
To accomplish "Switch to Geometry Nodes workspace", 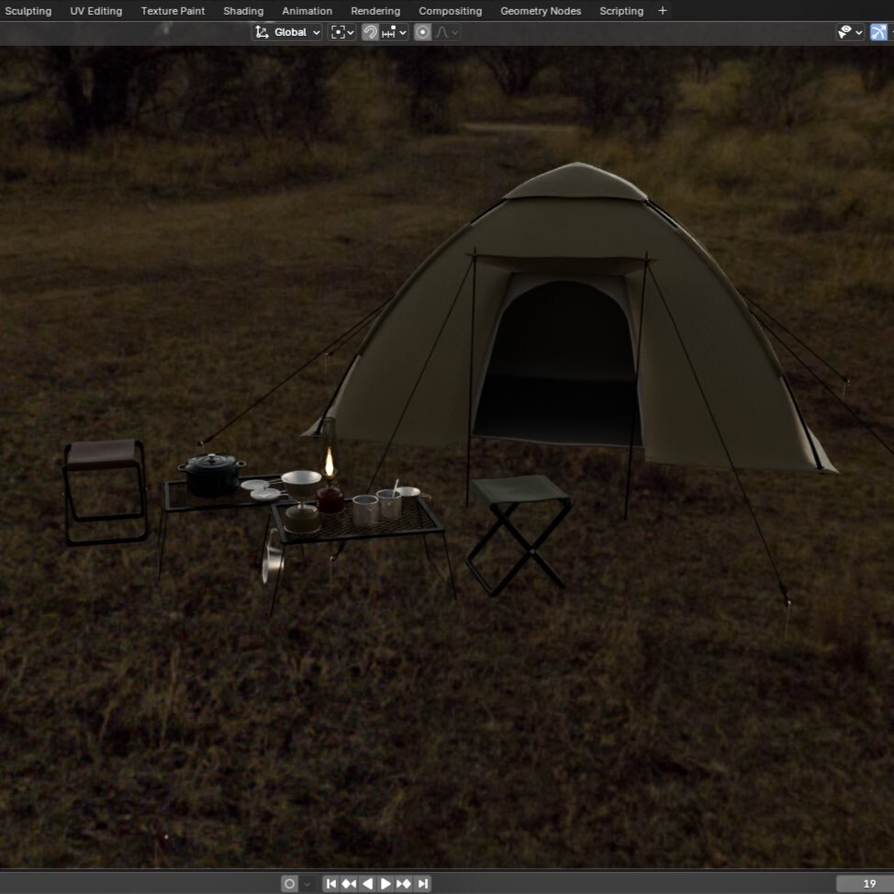I will (x=541, y=11).
